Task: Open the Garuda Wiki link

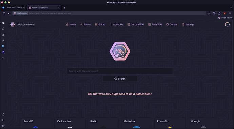Action: click(x=136, y=24)
